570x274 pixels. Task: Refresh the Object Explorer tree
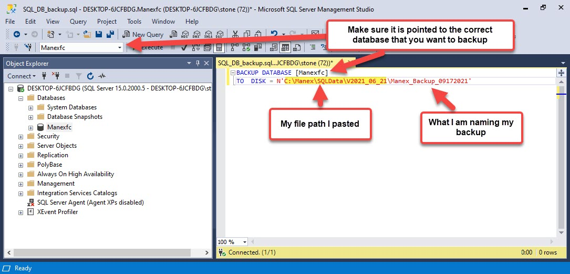[90, 76]
